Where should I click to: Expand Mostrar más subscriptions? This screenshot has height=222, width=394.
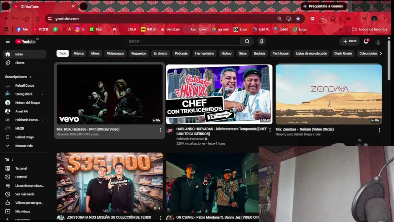coord(25,146)
